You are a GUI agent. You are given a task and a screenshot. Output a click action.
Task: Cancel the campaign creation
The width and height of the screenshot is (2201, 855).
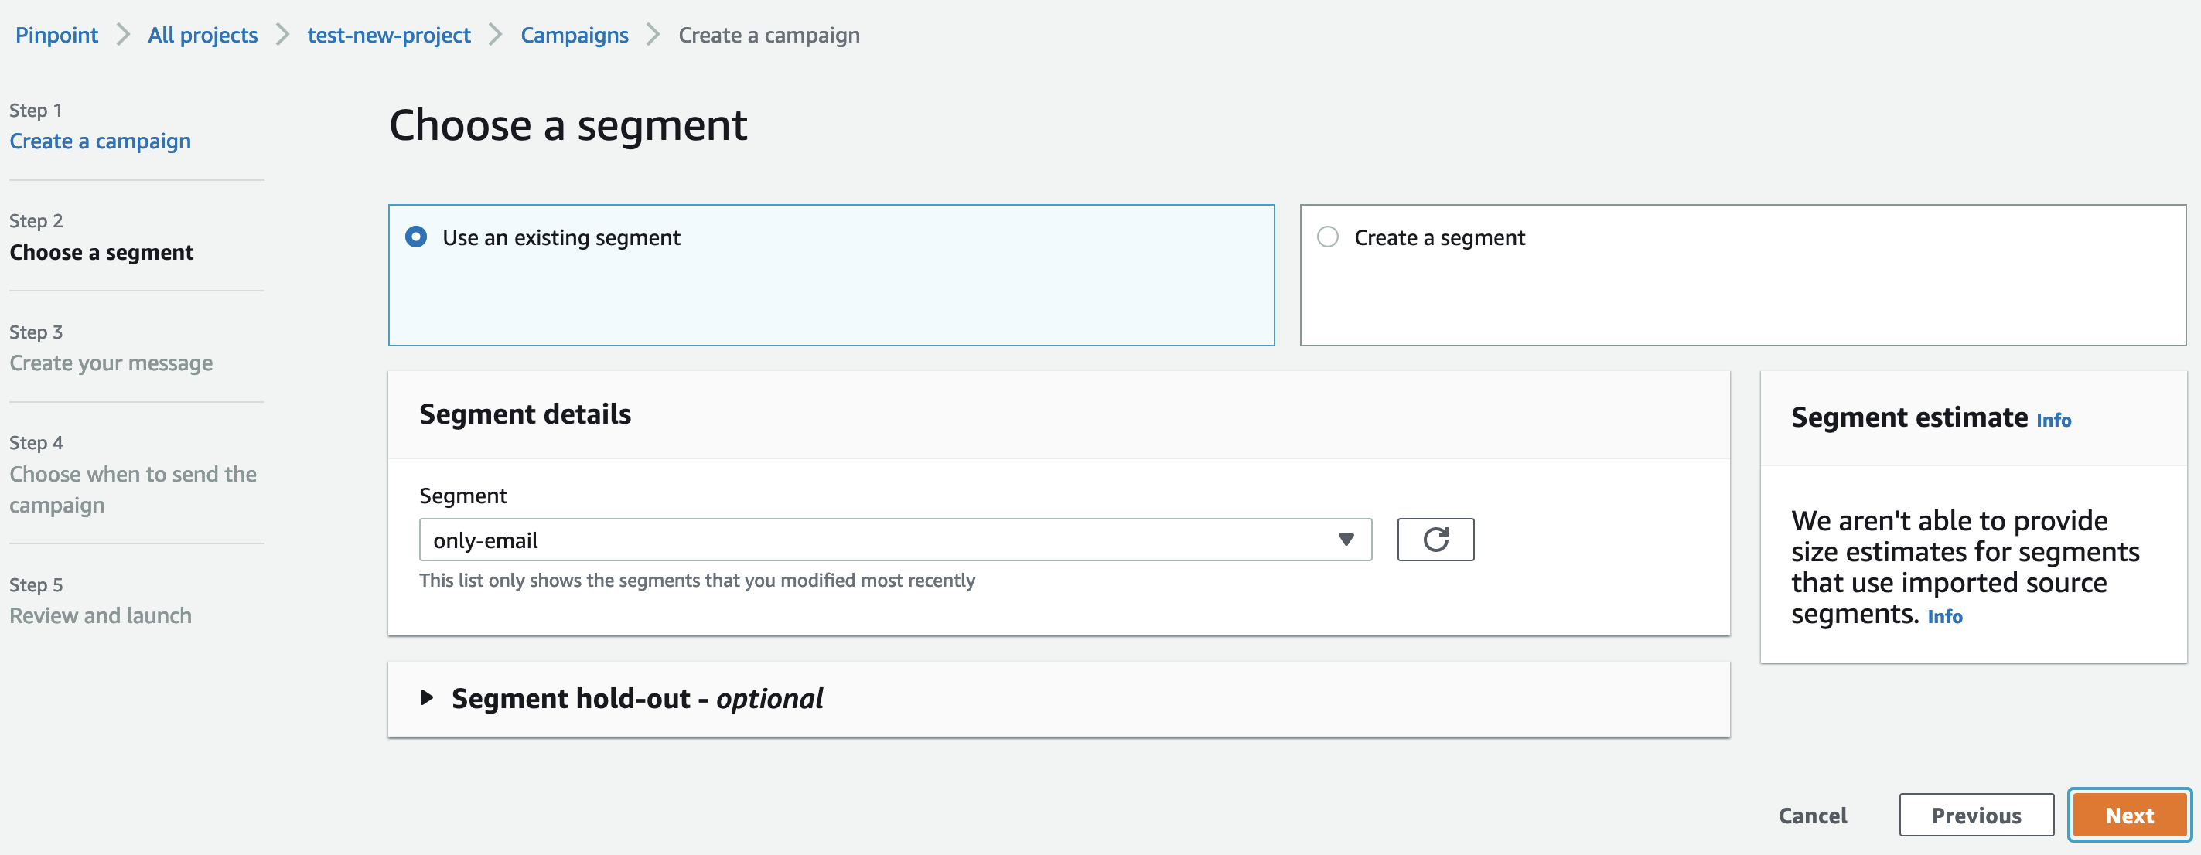tap(1812, 815)
